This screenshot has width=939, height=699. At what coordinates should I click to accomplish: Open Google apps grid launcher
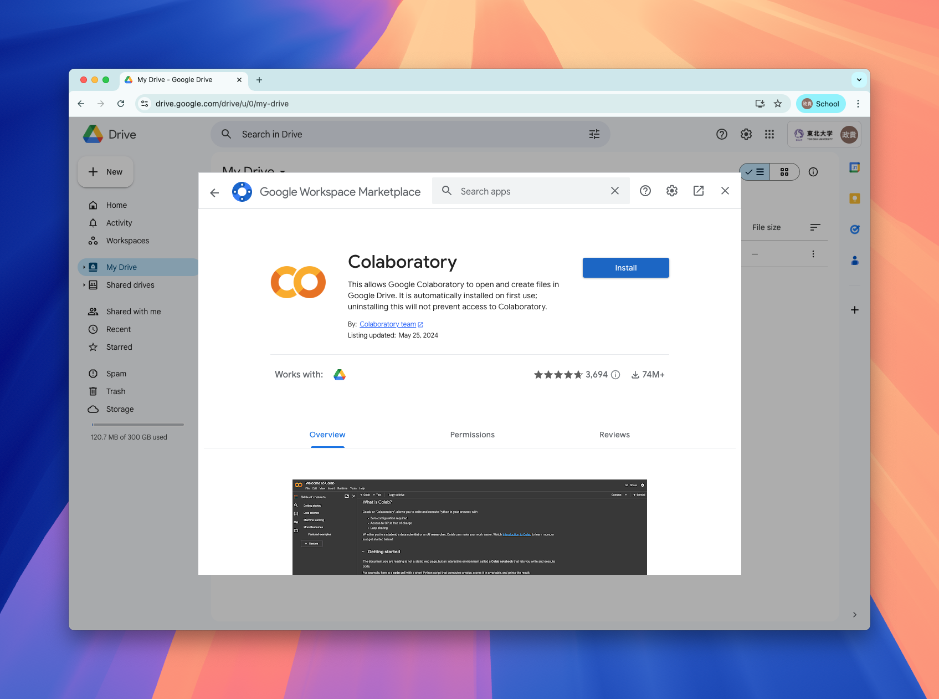click(x=769, y=134)
